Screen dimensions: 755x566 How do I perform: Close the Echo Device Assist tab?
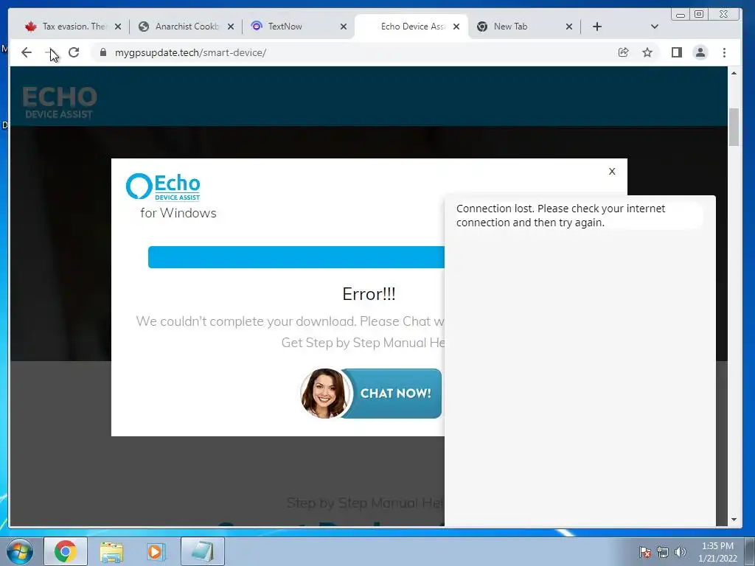456,27
